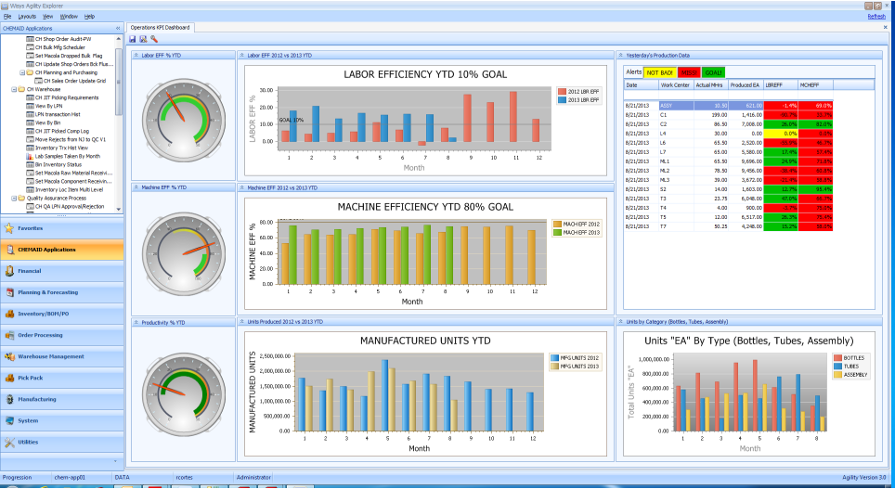The image size is (895, 489).
Task: Open the Layouts menu
Action: coord(27,17)
